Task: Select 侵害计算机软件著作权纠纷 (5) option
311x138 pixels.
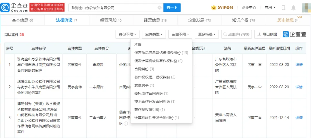Action: click(161, 61)
